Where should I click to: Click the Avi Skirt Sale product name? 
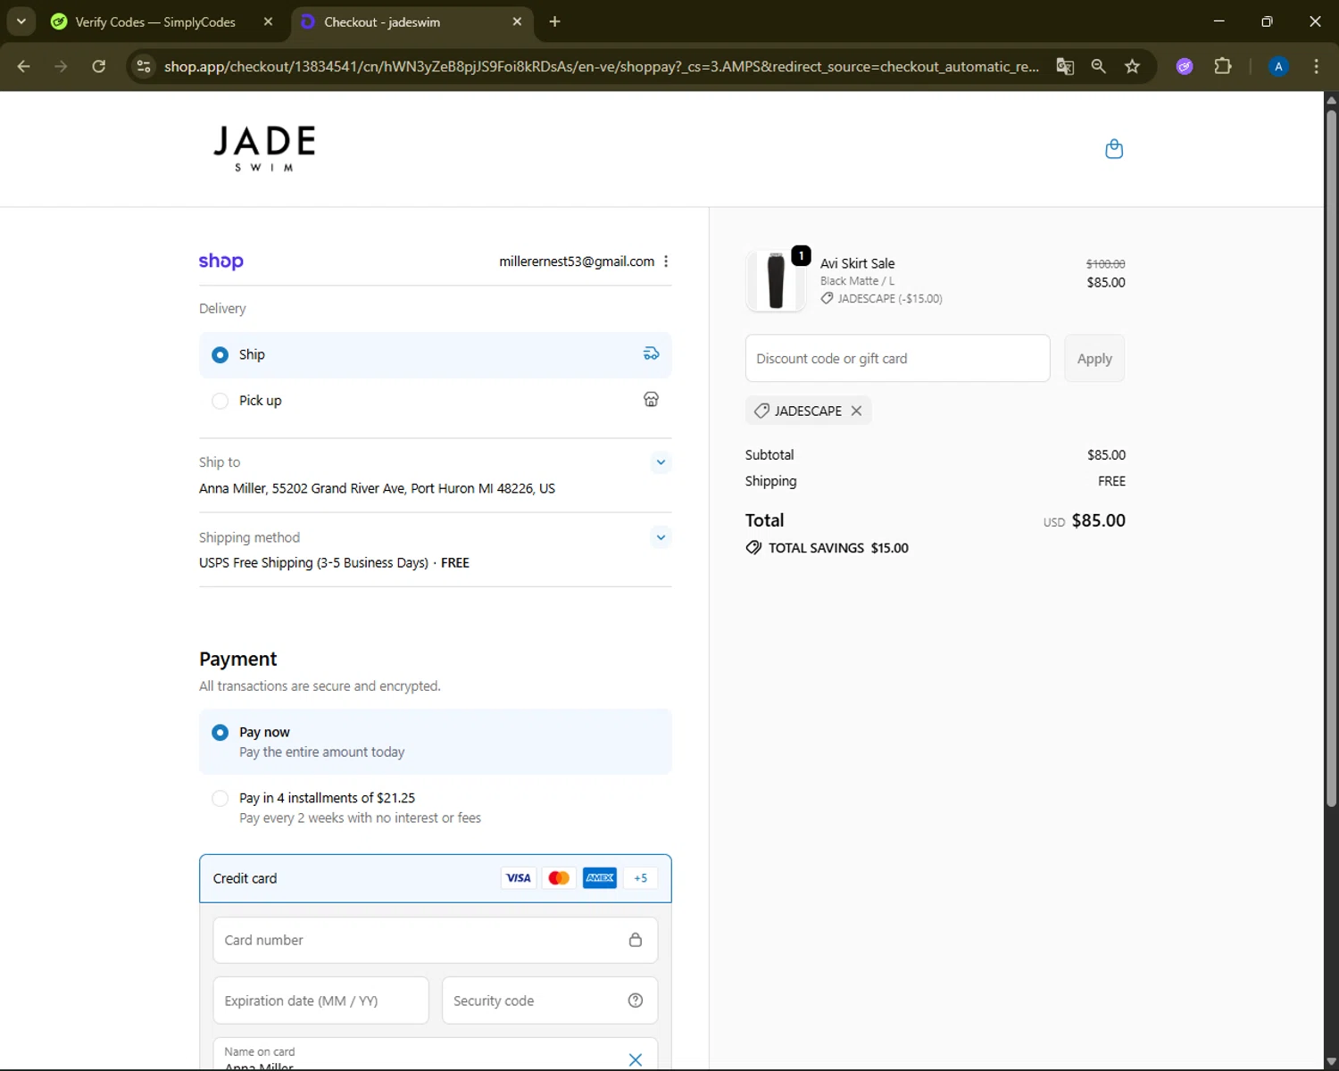click(x=857, y=263)
